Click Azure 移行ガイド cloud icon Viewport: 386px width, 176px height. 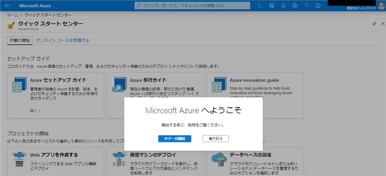(119, 85)
